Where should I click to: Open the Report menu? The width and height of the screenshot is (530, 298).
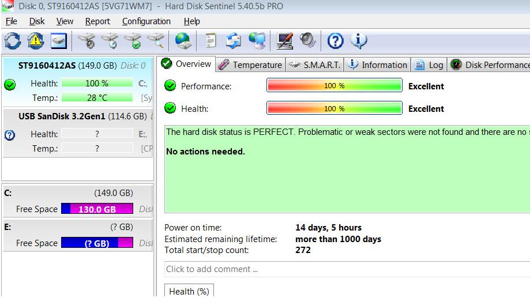click(x=97, y=21)
